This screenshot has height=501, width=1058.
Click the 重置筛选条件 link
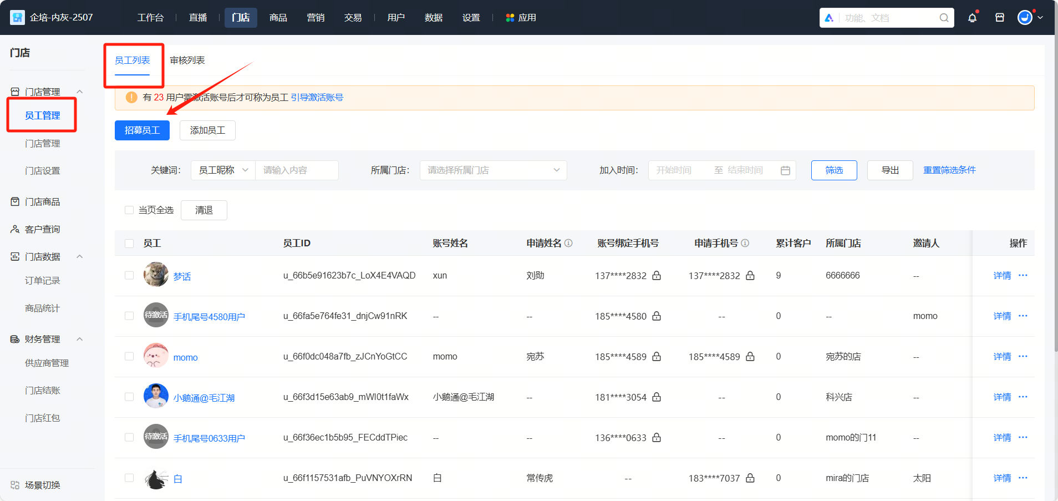[x=949, y=170]
